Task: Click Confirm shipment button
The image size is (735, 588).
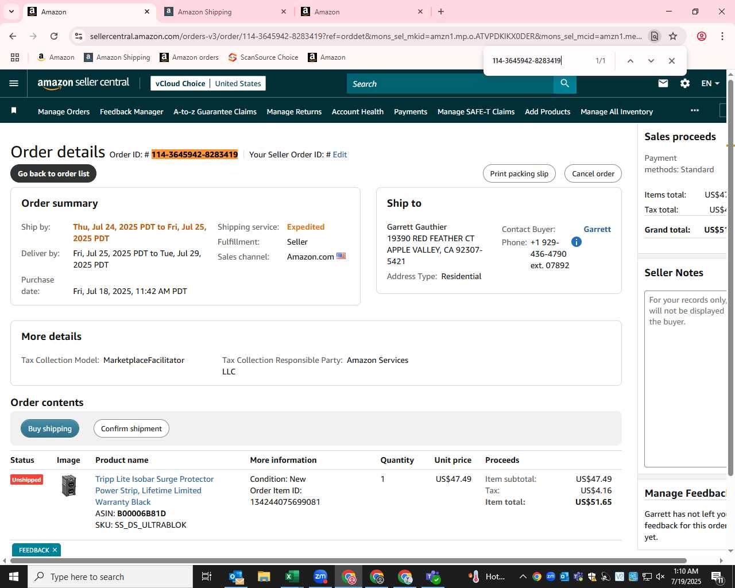Action: tap(131, 428)
